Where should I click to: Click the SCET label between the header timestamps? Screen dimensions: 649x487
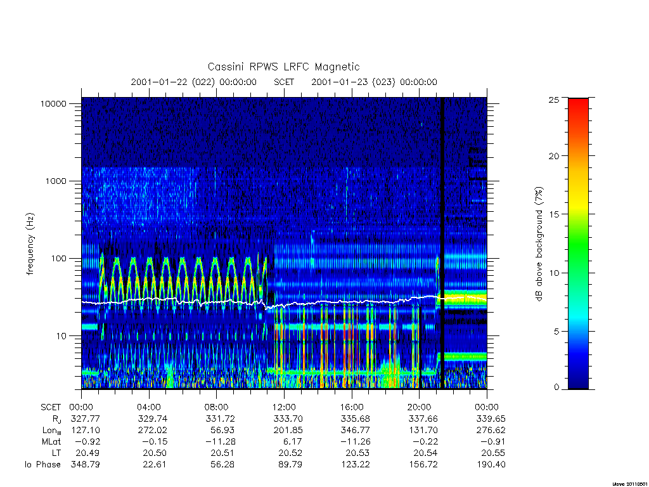click(284, 82)
